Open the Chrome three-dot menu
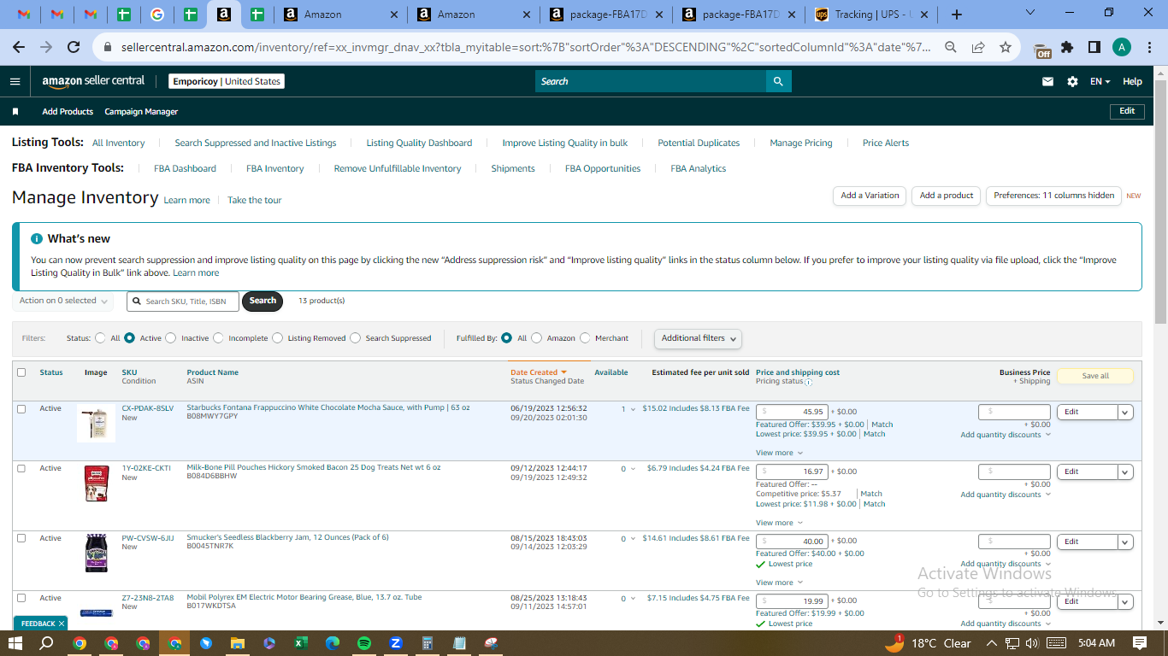The height and width of the screenshot is (656, 1168). click(1148, 48)
